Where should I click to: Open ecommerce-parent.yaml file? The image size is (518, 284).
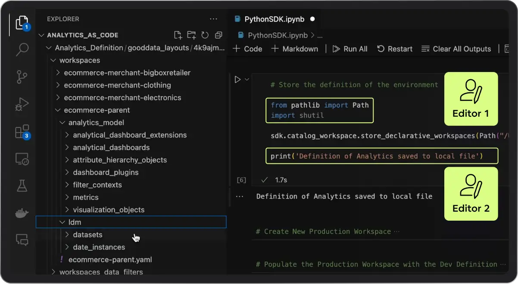110,260
